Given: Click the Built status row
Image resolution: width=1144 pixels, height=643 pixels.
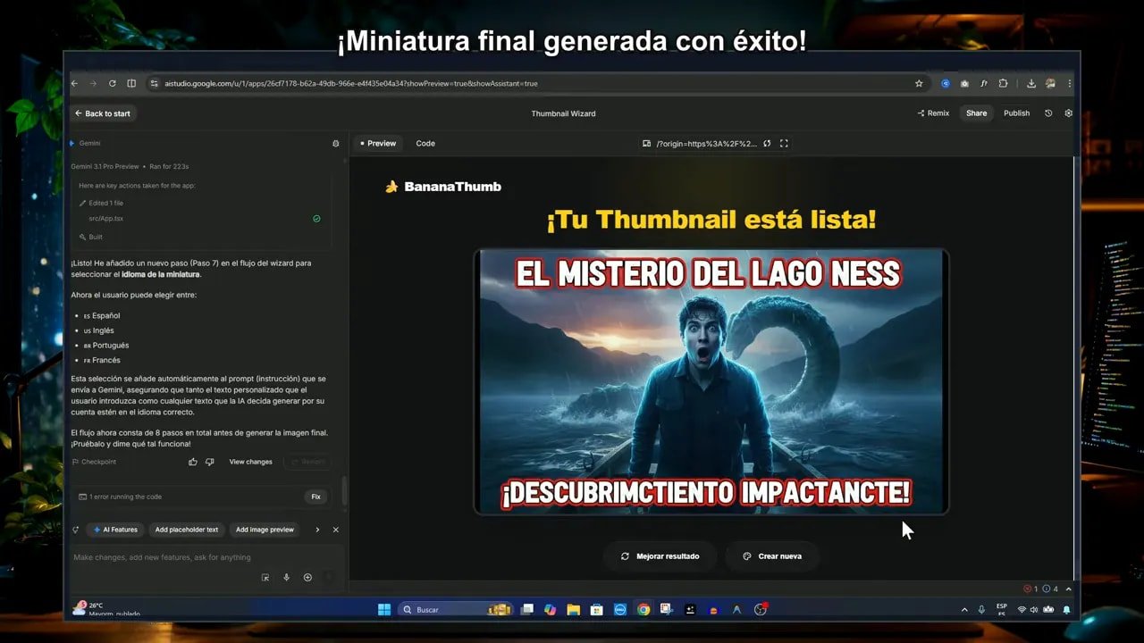Looking at the screenshot, I should tap(90, 238).
